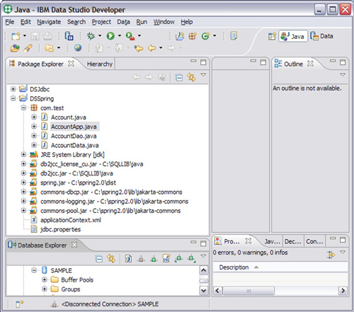Open the Navigate menu
The height and width of the screenshot is (312, 354).
click(x=49, y=22)
